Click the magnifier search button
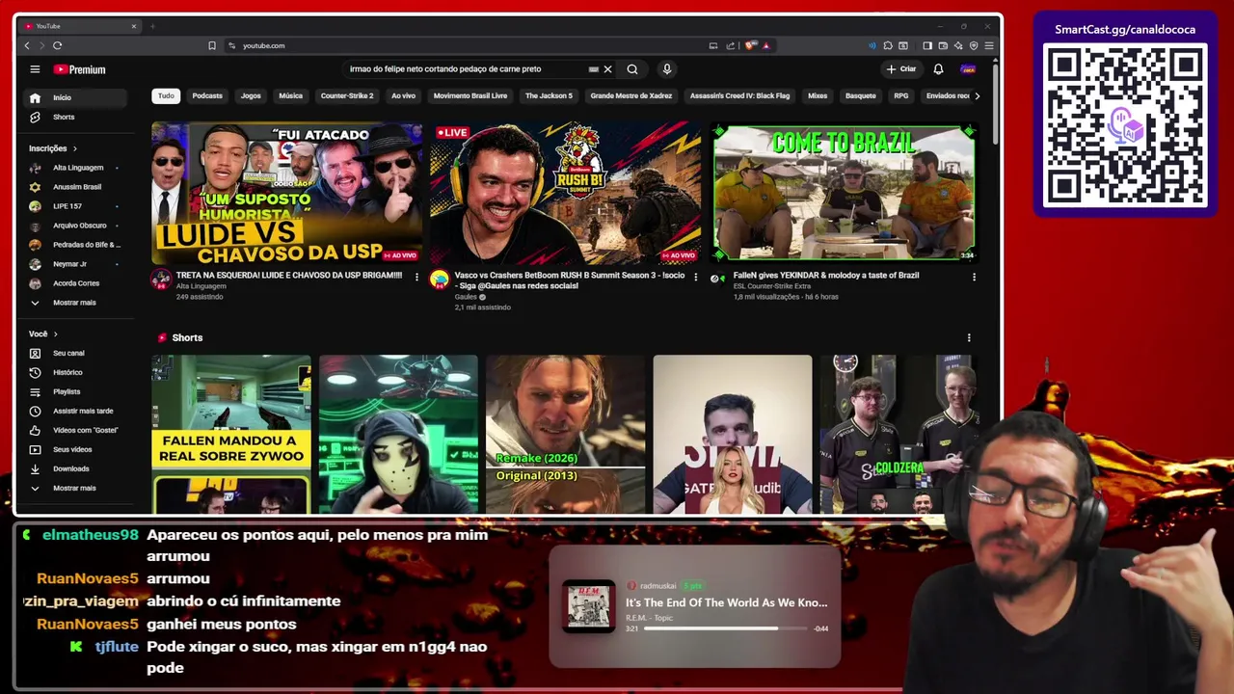 pos(632,69)
